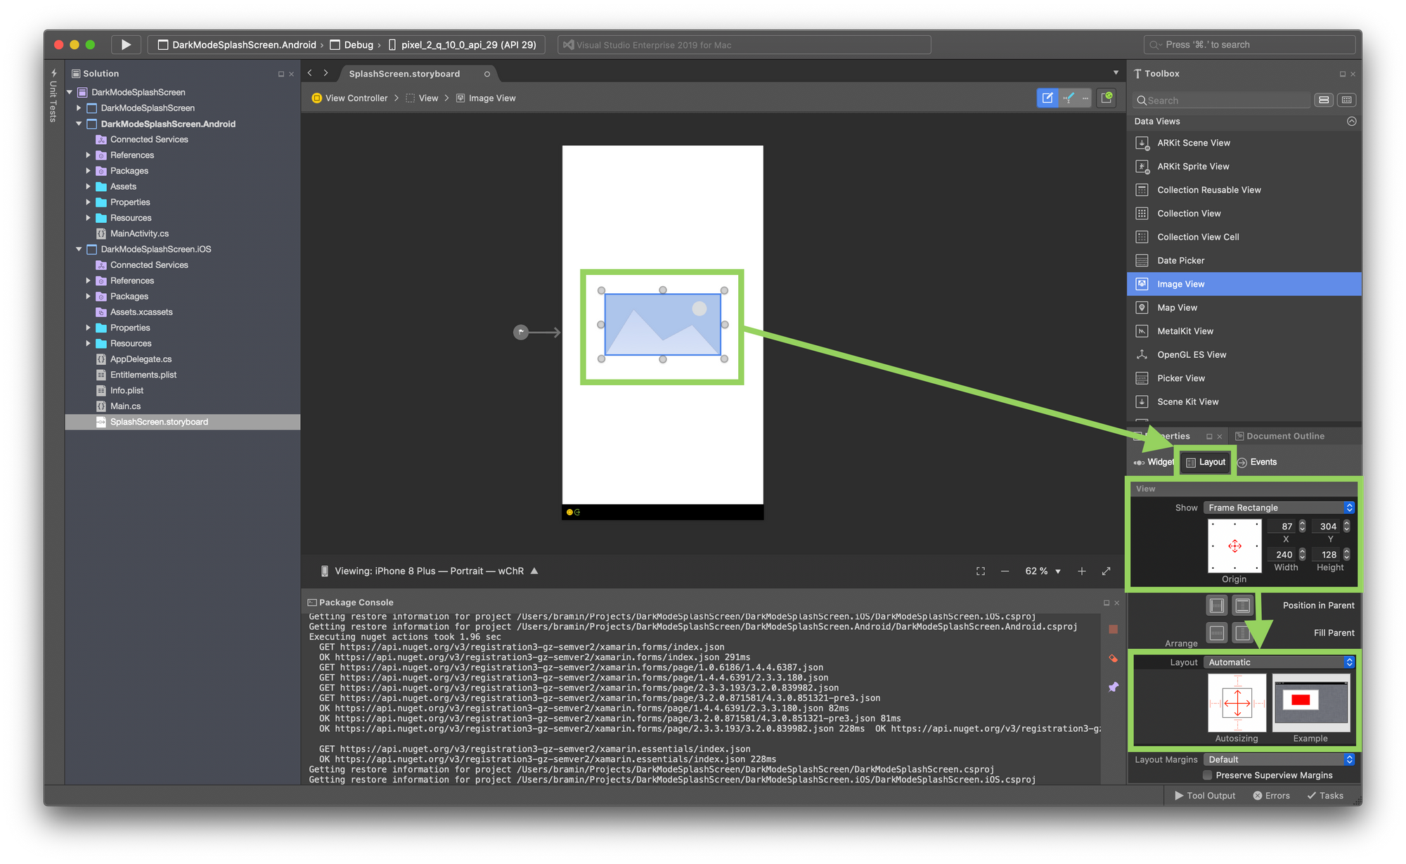
Task: Toggle the frame editing mode button
Action: pyautogui.click(x=1047, y=98)
